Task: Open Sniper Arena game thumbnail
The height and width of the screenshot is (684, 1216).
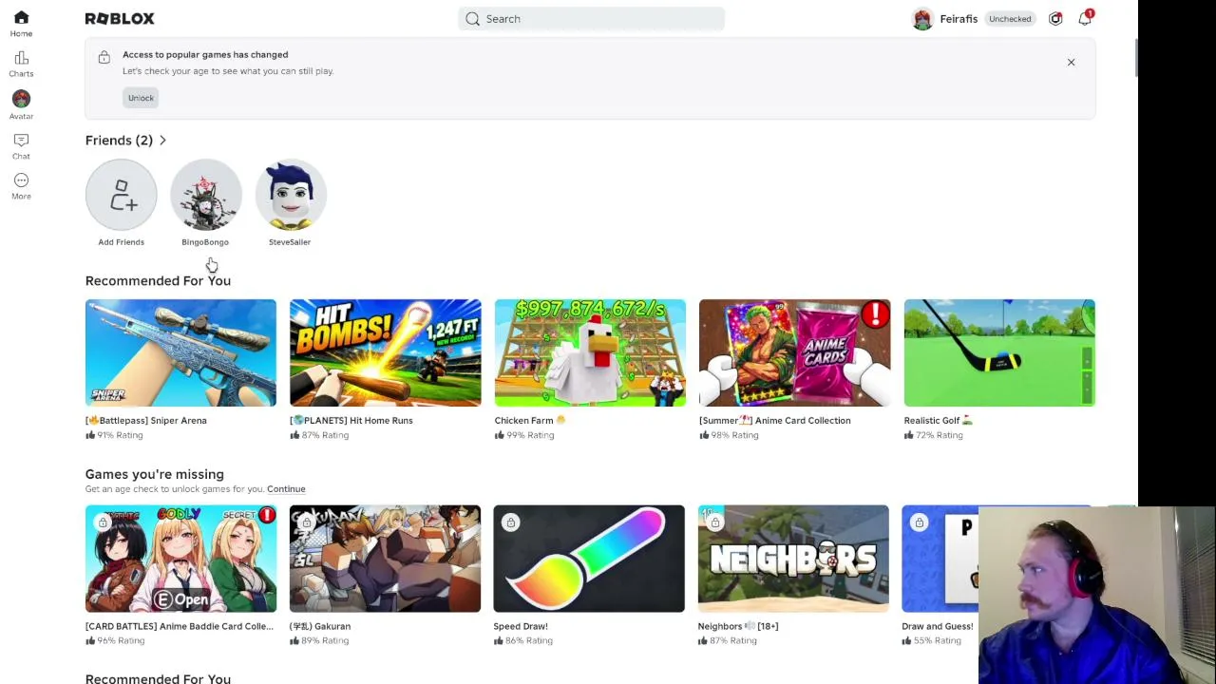Action: (180, 353)
